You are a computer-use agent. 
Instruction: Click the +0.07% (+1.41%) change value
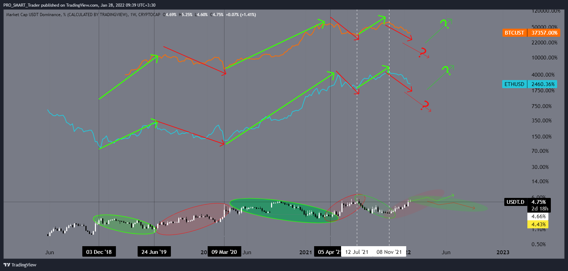(x=241, y=15)
